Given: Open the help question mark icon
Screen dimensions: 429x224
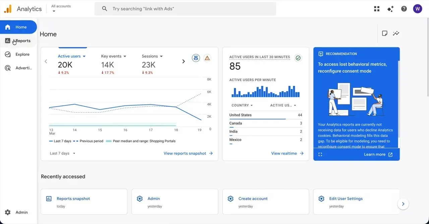Looking at the screenshot, I should (404, 9).
